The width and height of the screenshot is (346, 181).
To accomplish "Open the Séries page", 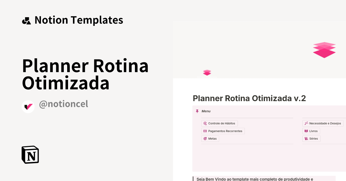I will click(311, 138).
